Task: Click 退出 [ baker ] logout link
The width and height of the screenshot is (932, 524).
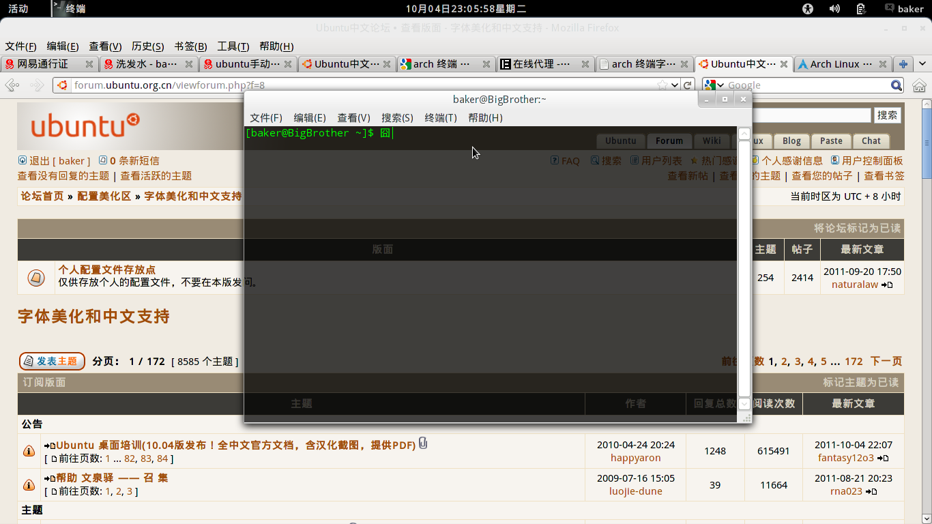Action: point(60,161)
